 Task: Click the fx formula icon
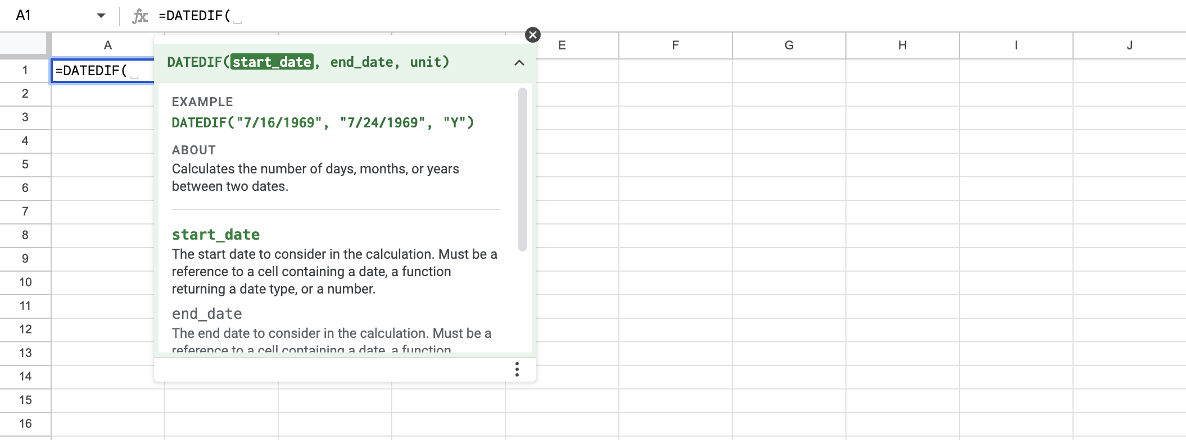(x=140, y=16)
